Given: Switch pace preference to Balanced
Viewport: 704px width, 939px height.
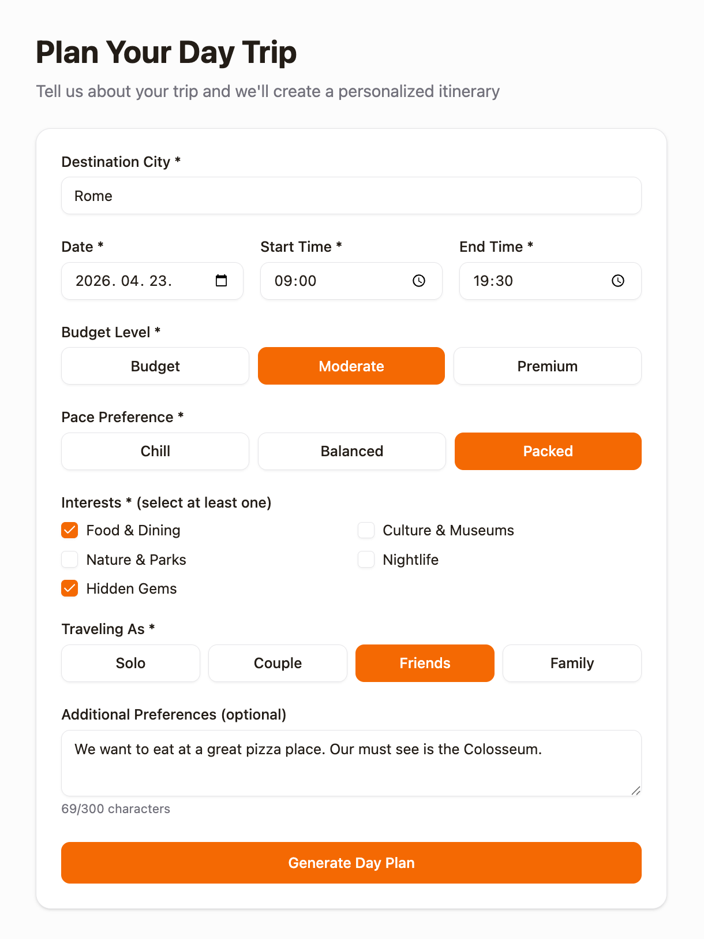Looking at the screenshot, I should tap(351, 451).
